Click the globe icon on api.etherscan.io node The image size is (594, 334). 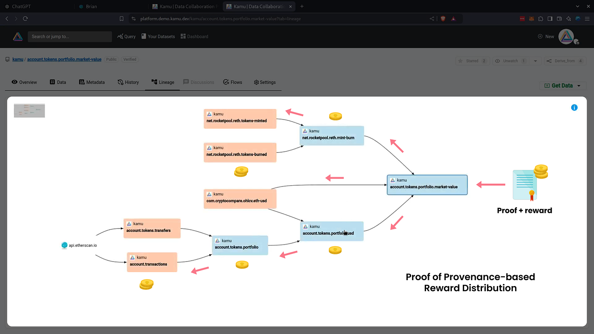[64, 245]
